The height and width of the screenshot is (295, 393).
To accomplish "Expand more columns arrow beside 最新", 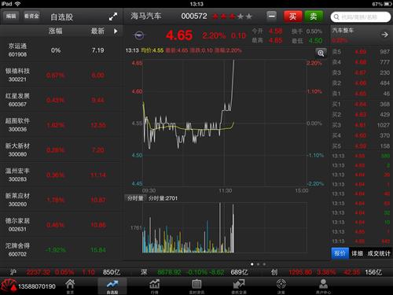I will 116,31.
